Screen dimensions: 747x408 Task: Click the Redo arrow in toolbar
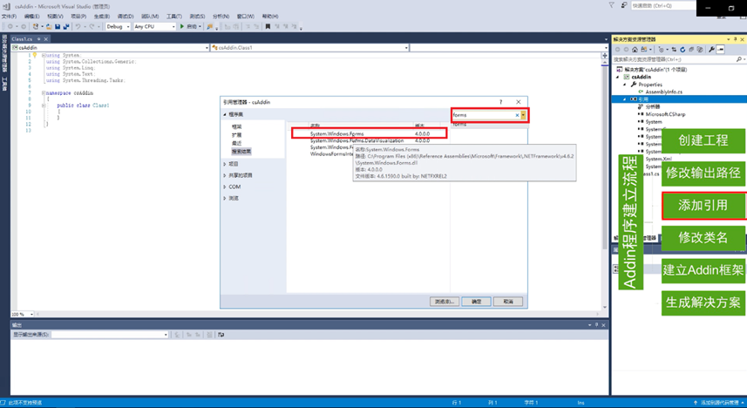92,27
